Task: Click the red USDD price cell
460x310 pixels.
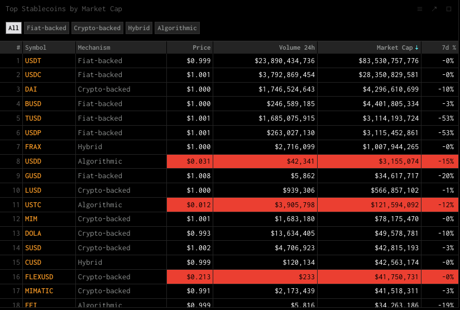Action: [x=190, y=161]
